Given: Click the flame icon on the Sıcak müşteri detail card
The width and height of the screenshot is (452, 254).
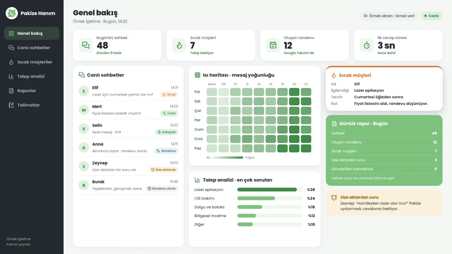Looking at the screenshot, I should tap(334, 75).
